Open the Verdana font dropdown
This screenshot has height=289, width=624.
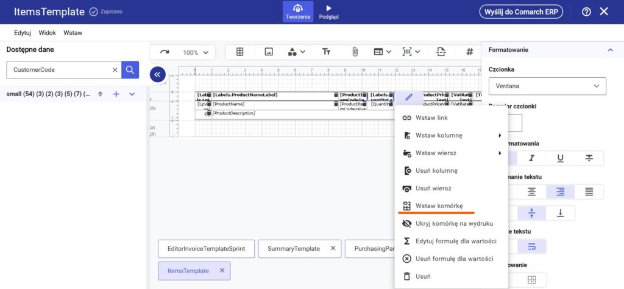point(547,86)
